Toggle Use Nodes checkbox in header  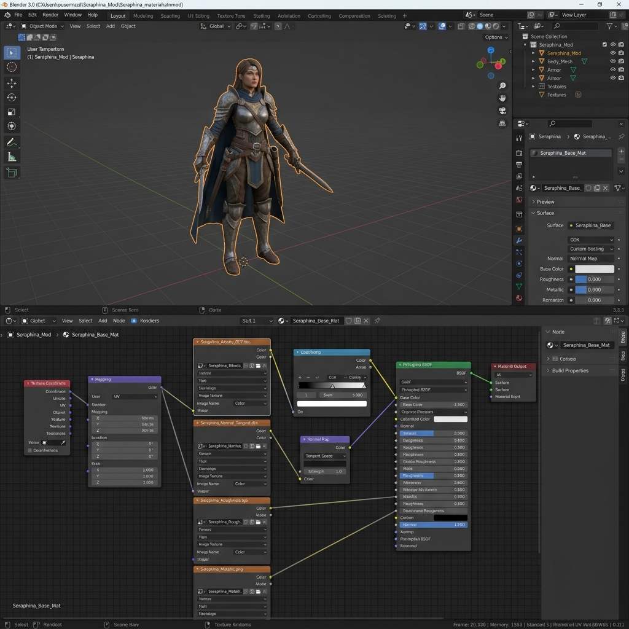[x=134, y=321]
